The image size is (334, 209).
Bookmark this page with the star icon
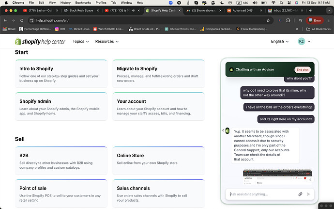pyautogui.click(x=268, y=20)
